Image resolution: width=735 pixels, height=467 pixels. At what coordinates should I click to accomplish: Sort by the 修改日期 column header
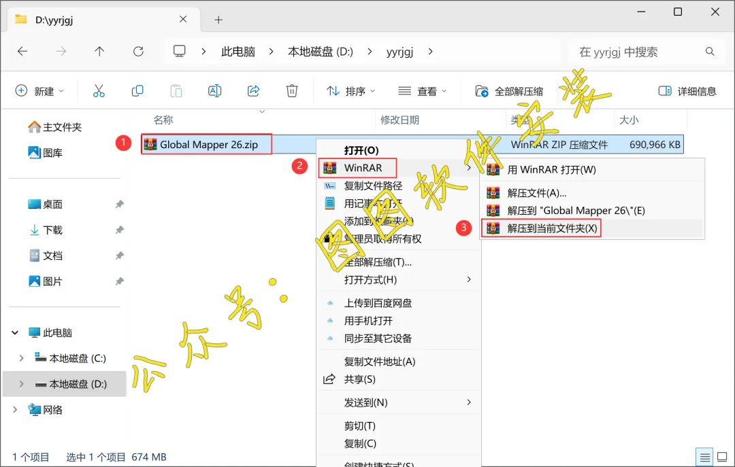(400, 120)
